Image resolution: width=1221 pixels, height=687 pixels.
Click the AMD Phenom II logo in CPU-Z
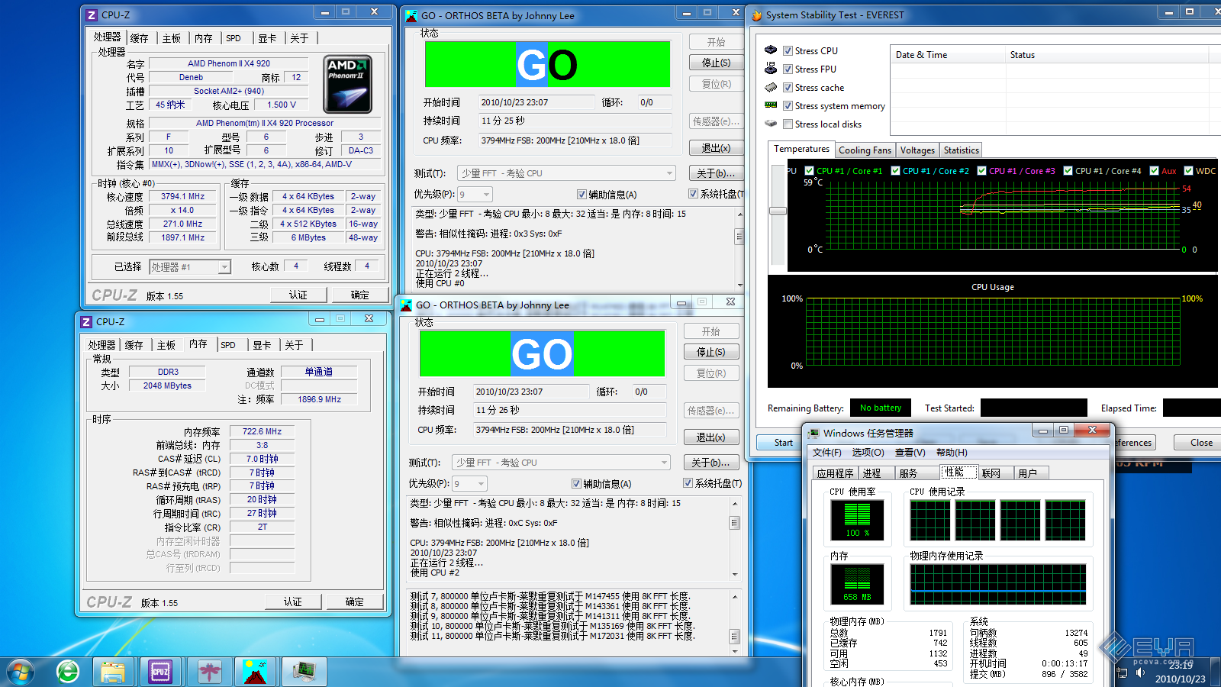(348, 84)
